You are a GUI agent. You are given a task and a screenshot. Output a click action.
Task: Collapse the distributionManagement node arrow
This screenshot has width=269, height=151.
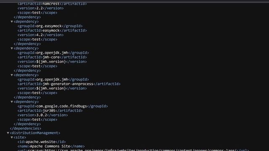coord(8,133)
